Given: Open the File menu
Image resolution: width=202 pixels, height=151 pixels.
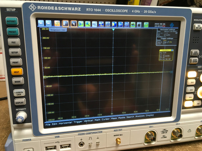Looking at the screenshot, I should [48, 124].
